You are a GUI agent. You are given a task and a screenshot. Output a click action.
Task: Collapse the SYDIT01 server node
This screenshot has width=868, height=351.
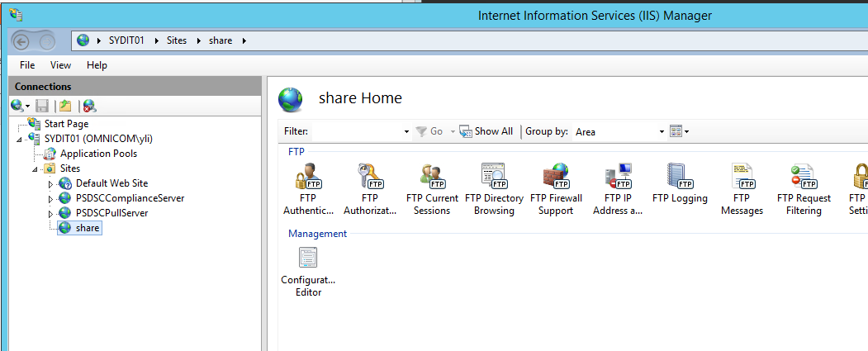coord(20,140)
